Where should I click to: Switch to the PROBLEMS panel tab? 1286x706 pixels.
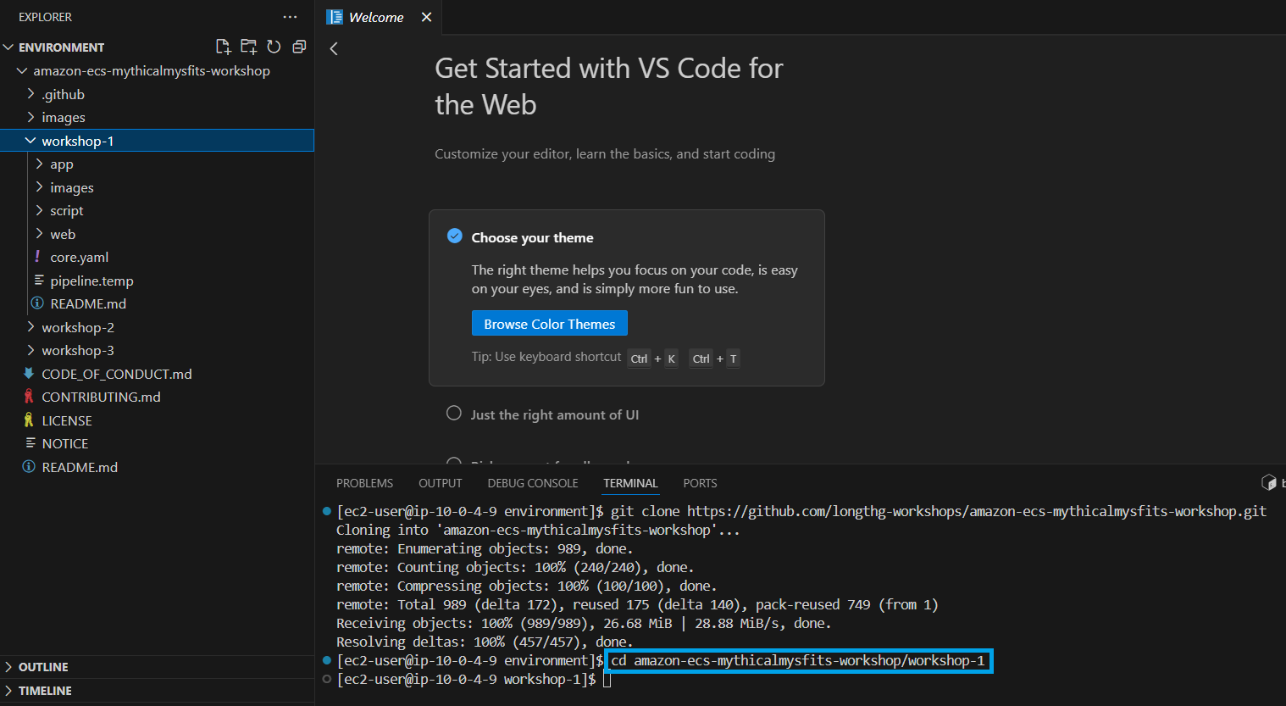364,483
